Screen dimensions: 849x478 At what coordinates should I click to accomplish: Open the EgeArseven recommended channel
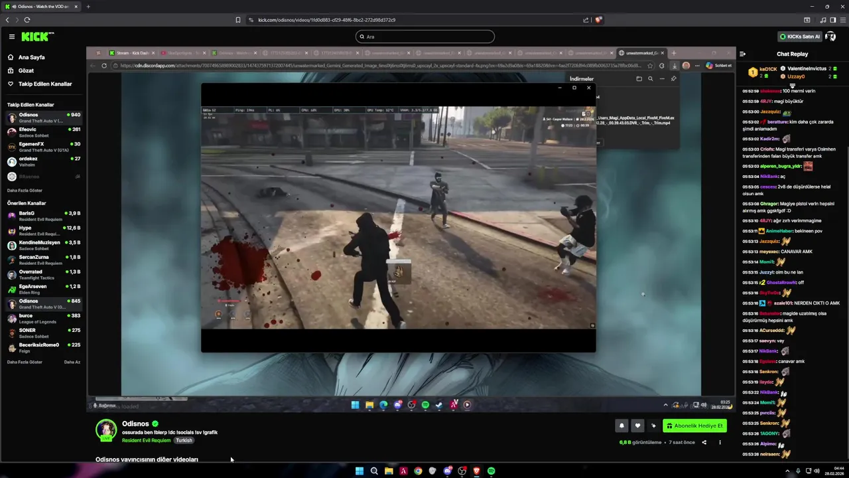click(x=44, y=289)
